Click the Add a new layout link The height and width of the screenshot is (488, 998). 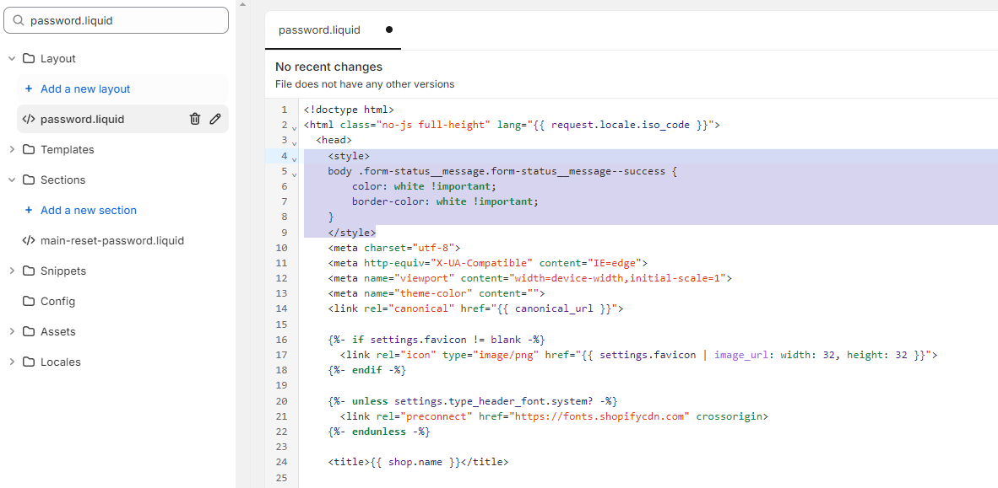pos(85,88)
